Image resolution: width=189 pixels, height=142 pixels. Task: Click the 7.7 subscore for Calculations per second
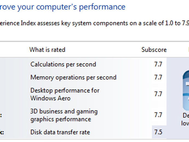pyautogui.click(x=158, y=64)
